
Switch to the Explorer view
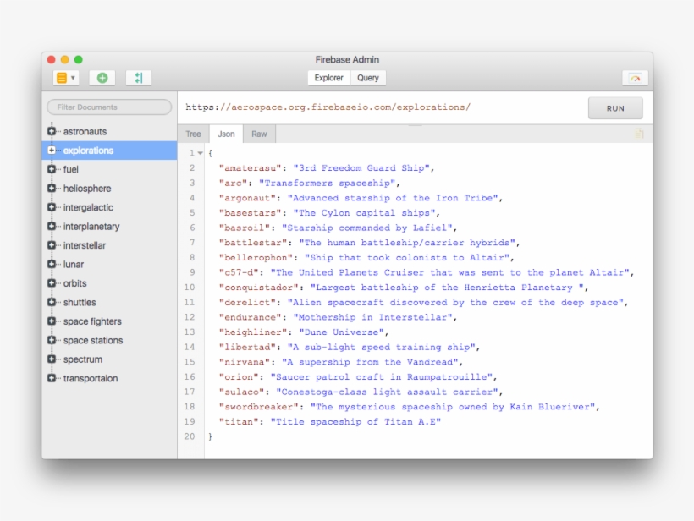329,78
